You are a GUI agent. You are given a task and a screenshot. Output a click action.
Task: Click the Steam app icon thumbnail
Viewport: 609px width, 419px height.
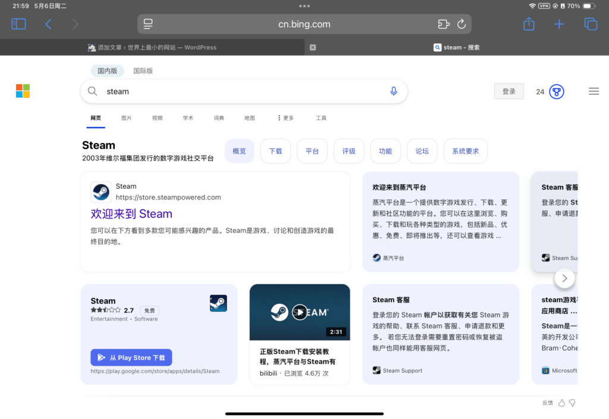[x=218, y=303]
